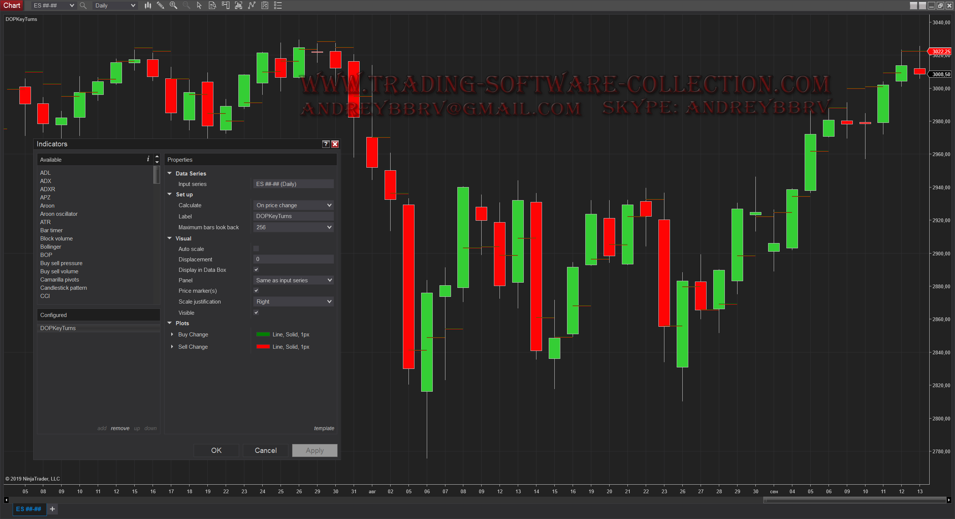Viewport: 955px width, 519px height.
Task: Toggle the Visible checkbox
Action: pos(256,313)
